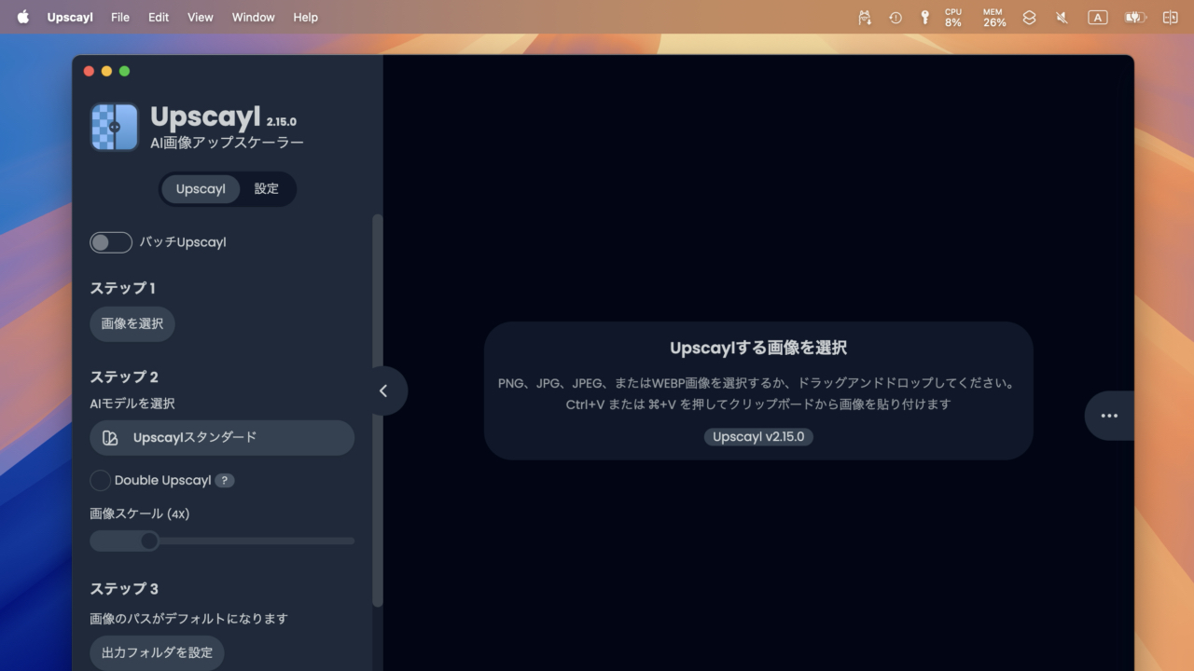The width and height of the screenshot is (1194, 671).
Task: Maximize the window with the green button
Action: [x=124, y=71]
